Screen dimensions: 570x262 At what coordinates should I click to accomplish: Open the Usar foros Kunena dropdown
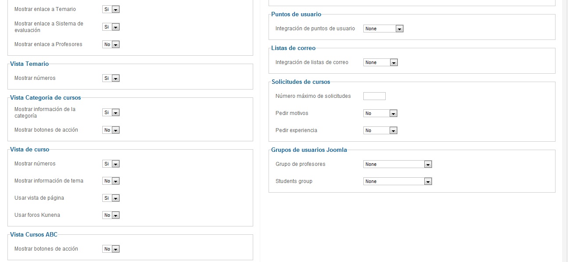point(111,215)
